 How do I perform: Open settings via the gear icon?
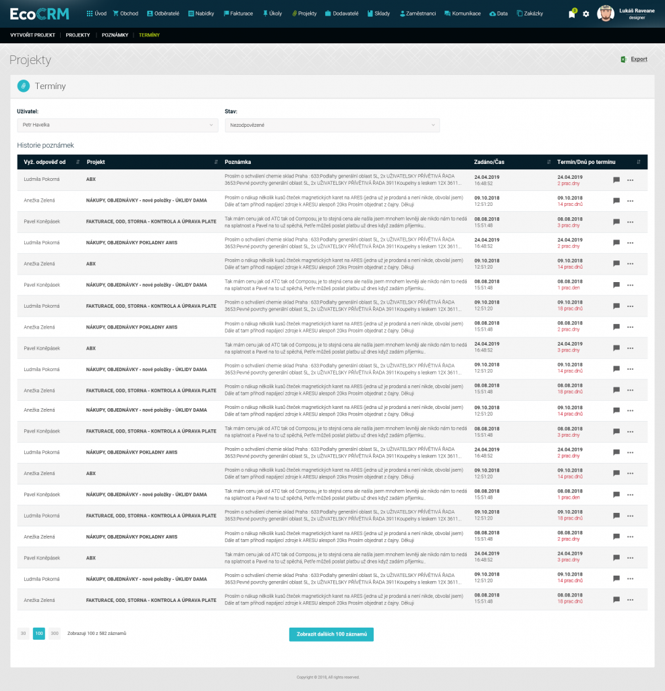tap(585, 14)
